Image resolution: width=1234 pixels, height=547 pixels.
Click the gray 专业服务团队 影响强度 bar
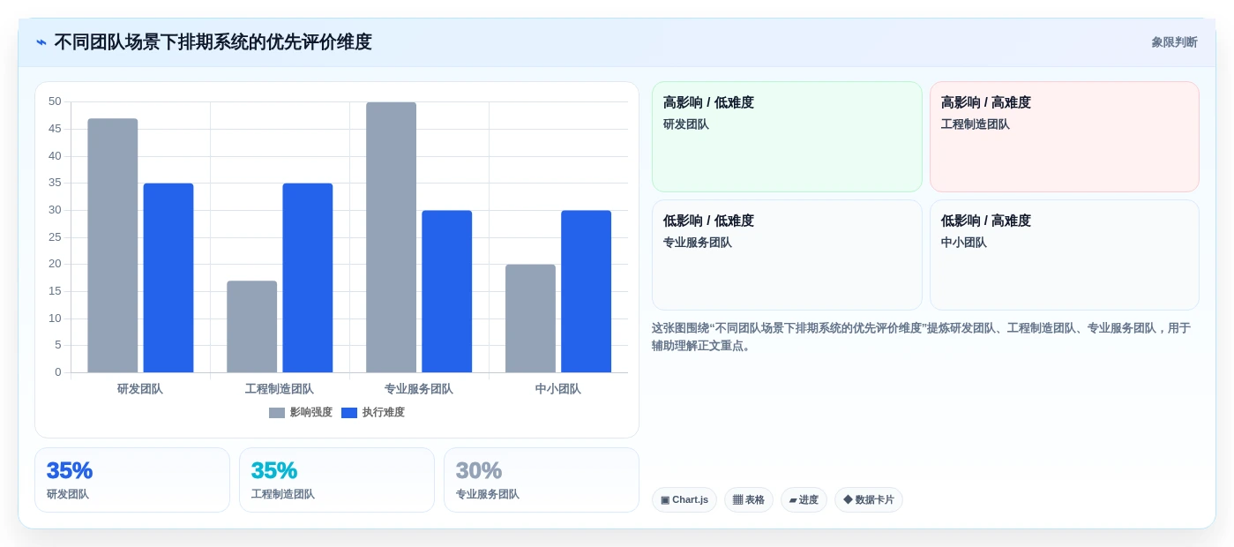[392, 237]
